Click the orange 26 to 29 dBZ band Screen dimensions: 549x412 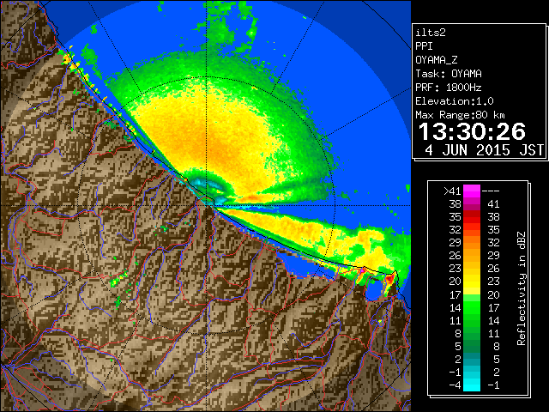472,256
